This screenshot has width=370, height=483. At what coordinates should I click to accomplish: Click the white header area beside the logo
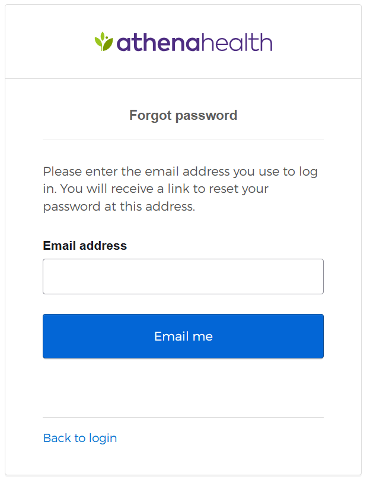pos(320,42)
